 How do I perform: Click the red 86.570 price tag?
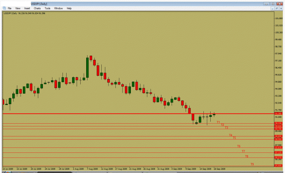coord(278,157)
